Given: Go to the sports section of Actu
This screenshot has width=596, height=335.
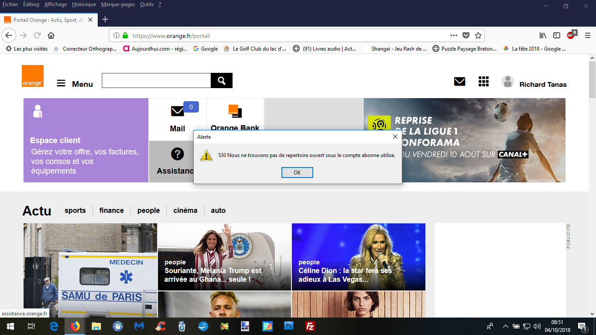Looking at the screenshot, I should coord(75,210).
